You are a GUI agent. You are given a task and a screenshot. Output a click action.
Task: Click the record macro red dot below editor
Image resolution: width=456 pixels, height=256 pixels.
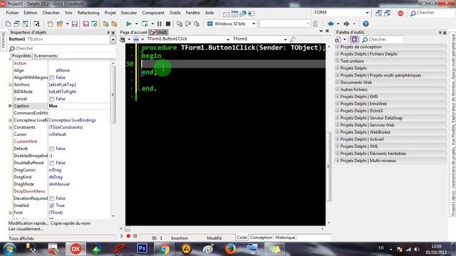128,236
